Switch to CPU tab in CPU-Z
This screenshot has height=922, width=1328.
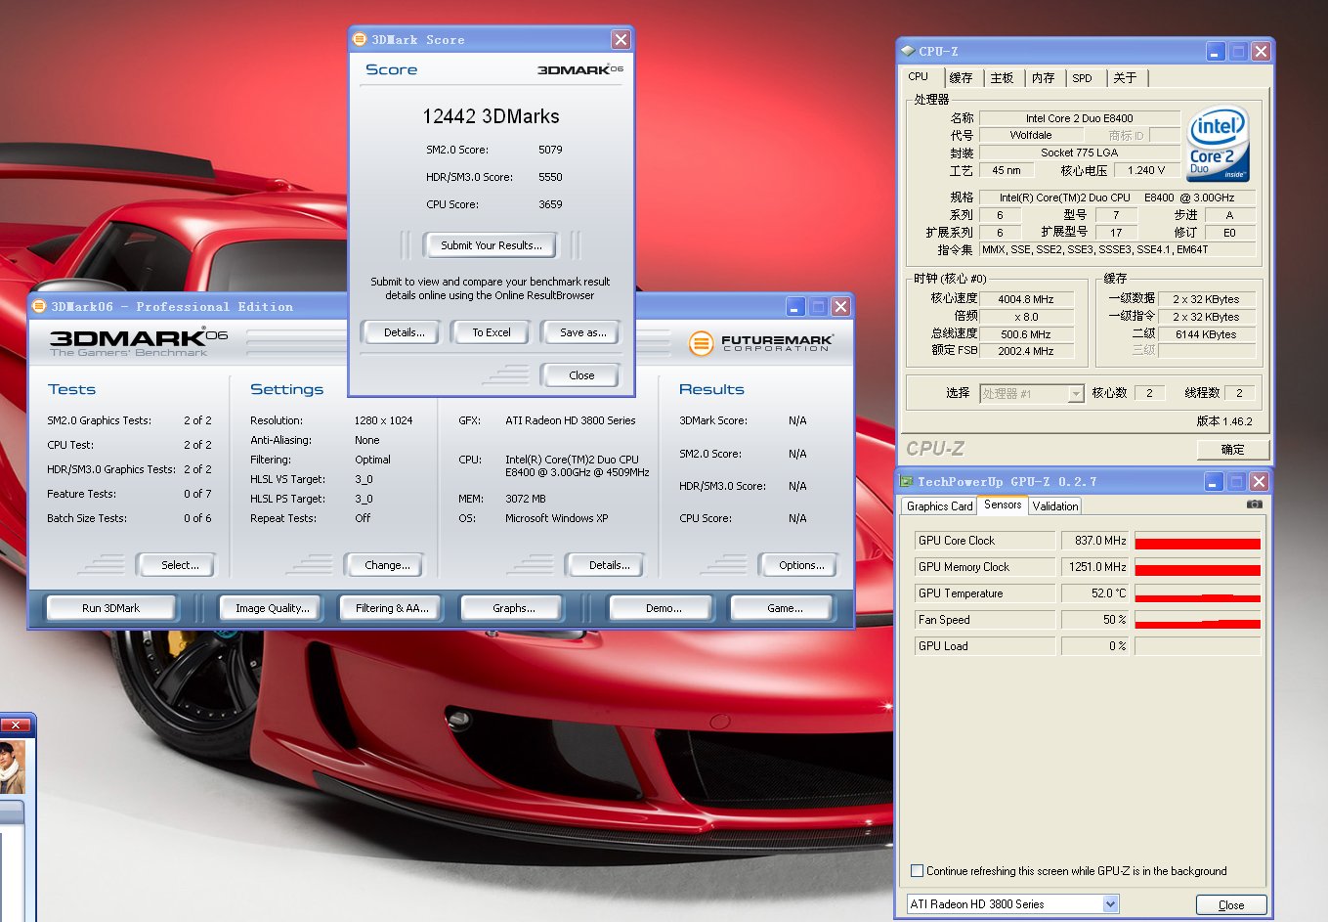click(x=919, y=76)
